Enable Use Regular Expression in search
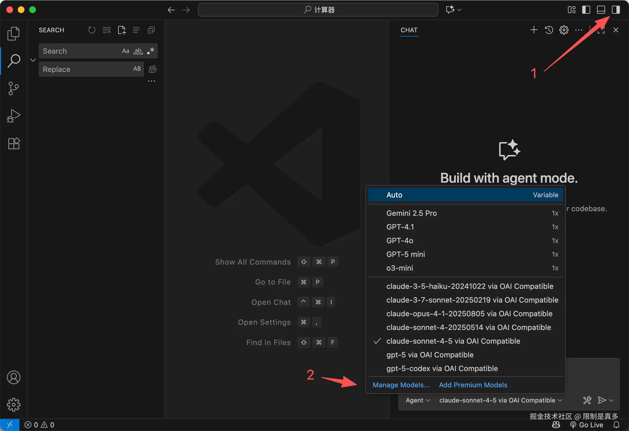The height and width of the screenshot is (431, 629). (151, 51)
